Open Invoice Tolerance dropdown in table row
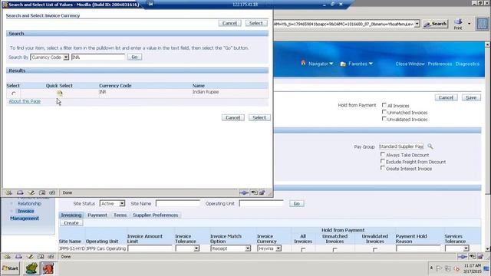Viewport: 491px width, 276px height. (187, 248)
